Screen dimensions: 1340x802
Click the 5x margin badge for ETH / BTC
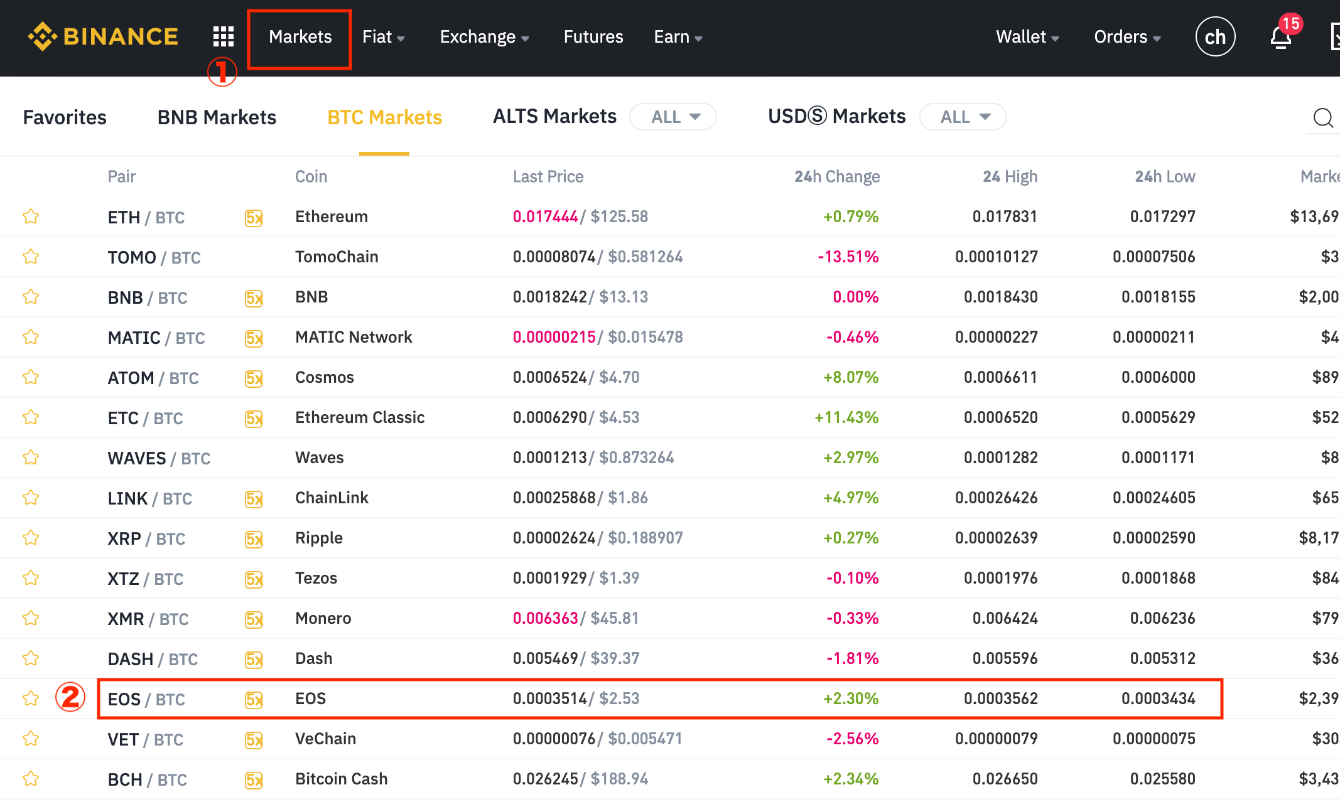tap(254, 218)
